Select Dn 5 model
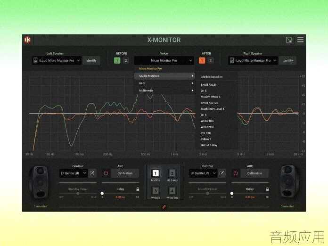This screenshot has width=328, height=246. [x=204, y=115]
